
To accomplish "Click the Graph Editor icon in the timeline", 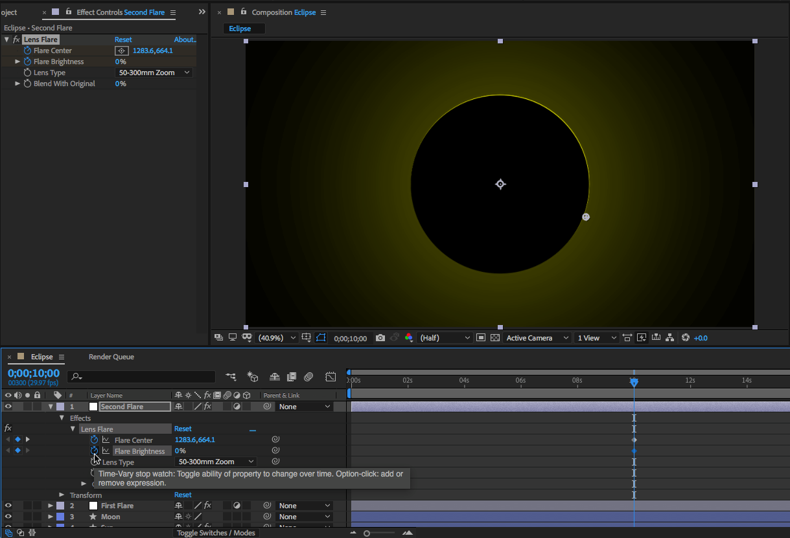I will point(331,377).
